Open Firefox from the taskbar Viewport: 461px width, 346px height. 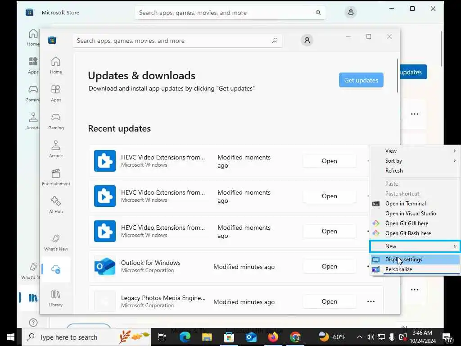pos(273,337)
